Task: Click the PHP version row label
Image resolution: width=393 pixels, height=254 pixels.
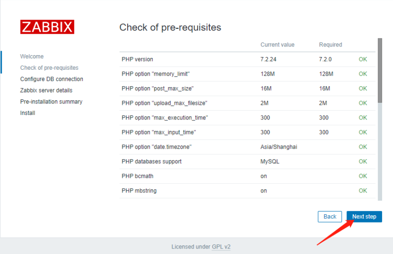Action: 138,59
